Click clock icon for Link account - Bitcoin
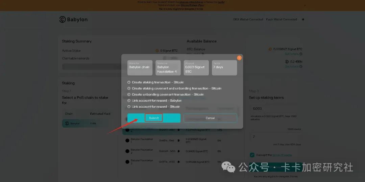This screenshot has width=365, height=182. point(129,107)
